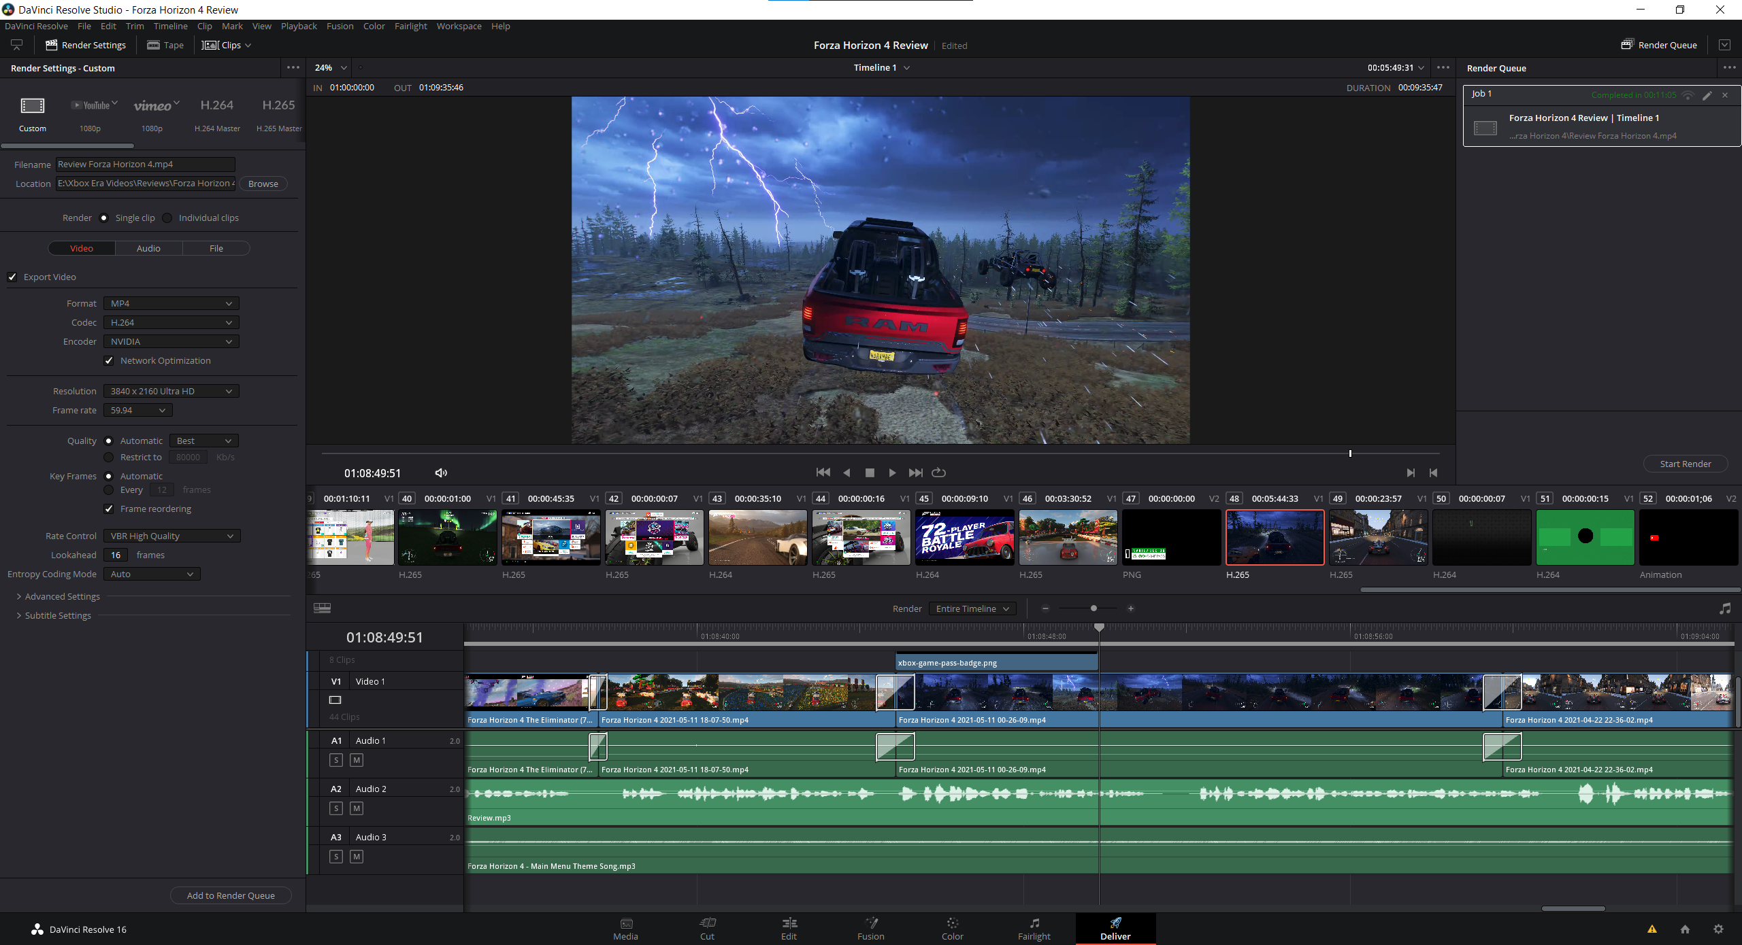This screenshot has height=945, width=1742.
Task: Toggle Network Optimization checkbox
Action: click(109, 360)
